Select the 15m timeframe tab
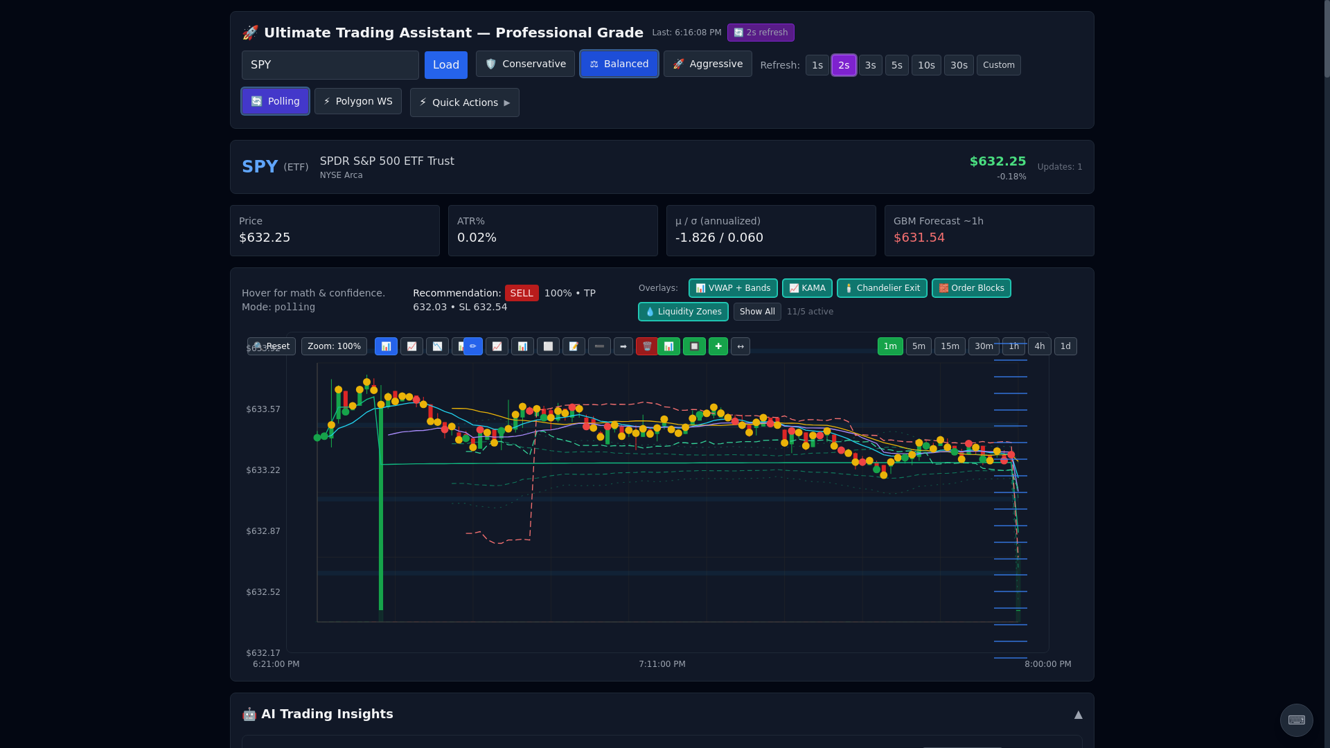The width and height of the screenshot is (1330, 748). (950, 346)
